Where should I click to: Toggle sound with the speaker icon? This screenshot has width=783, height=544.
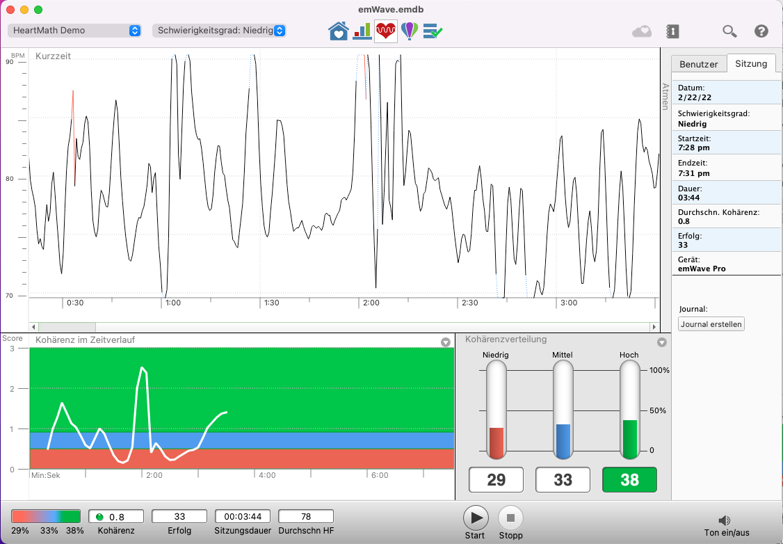pos(725,520)
